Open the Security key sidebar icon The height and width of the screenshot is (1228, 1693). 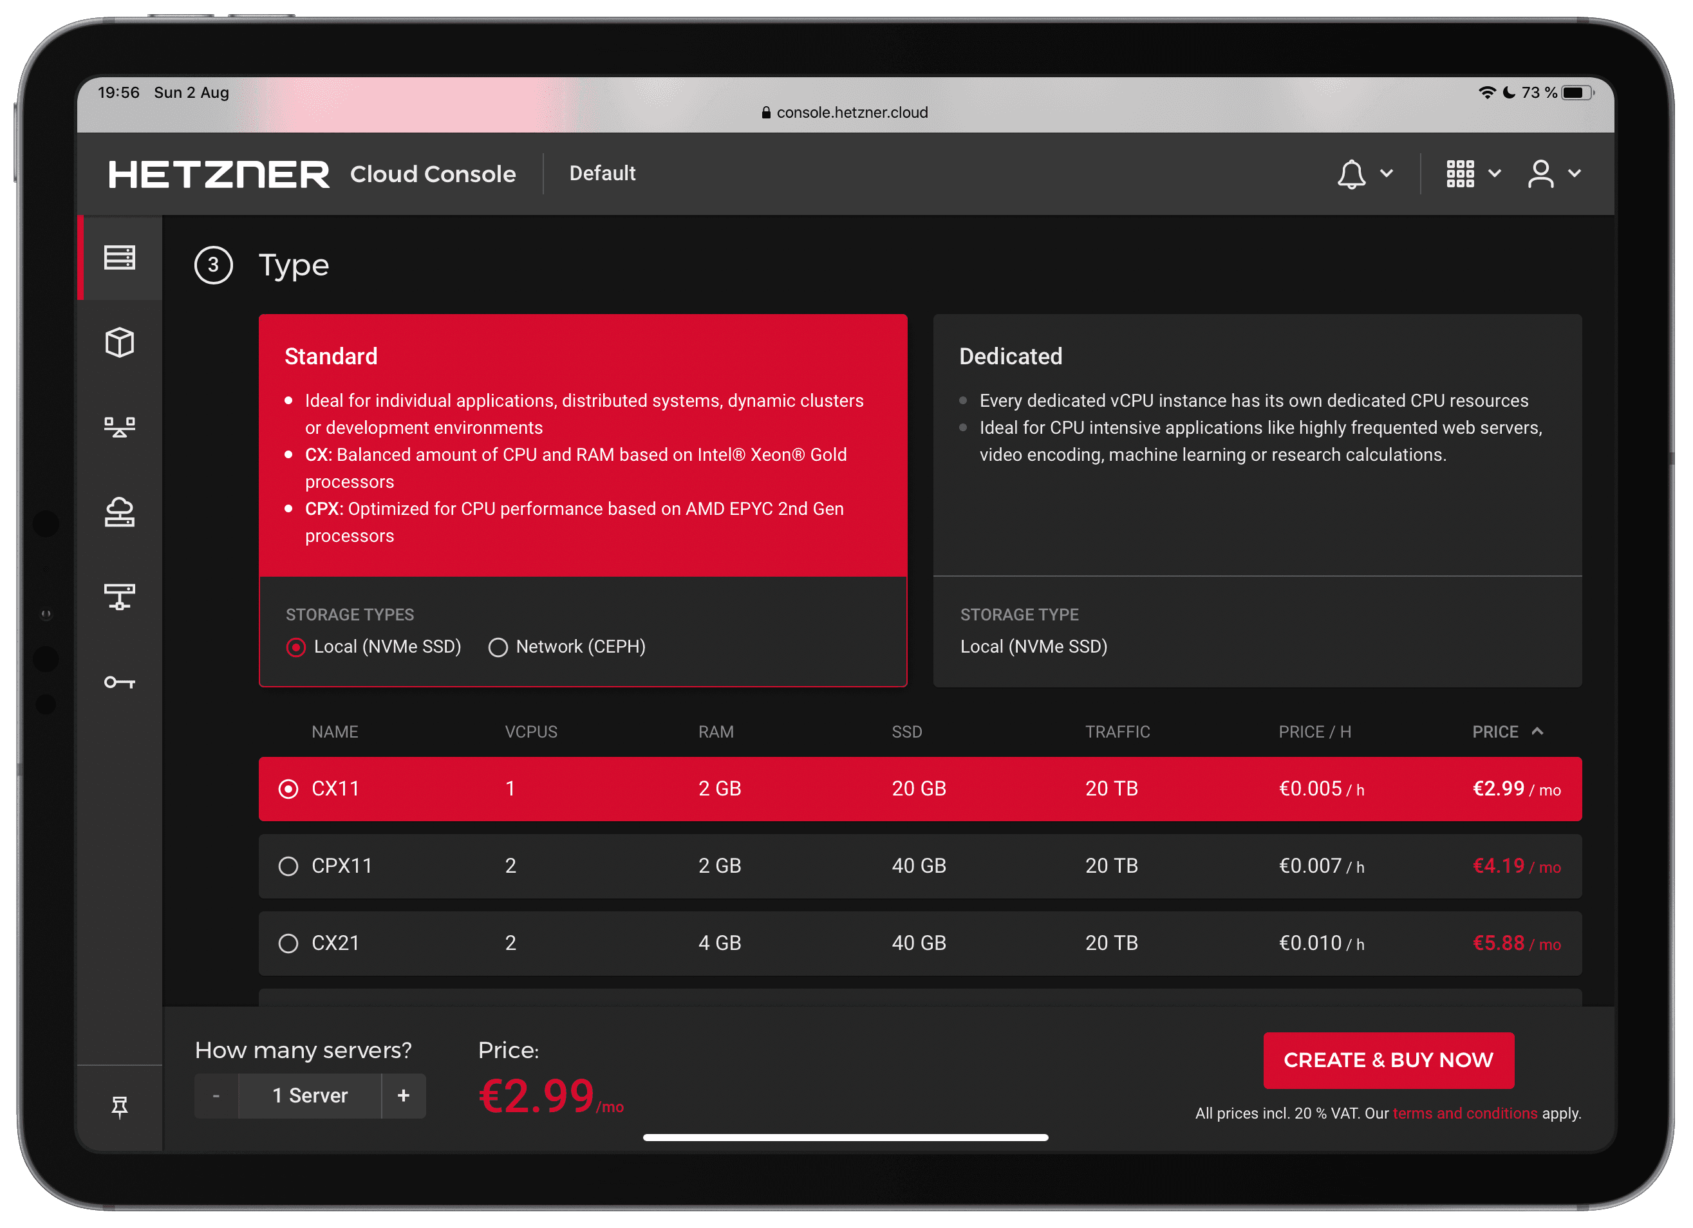(120, 682)
